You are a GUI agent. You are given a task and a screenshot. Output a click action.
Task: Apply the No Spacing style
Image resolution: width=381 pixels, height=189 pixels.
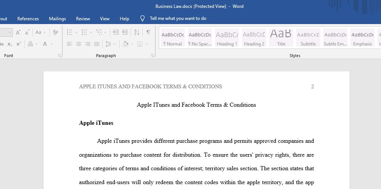coord(200,38)
